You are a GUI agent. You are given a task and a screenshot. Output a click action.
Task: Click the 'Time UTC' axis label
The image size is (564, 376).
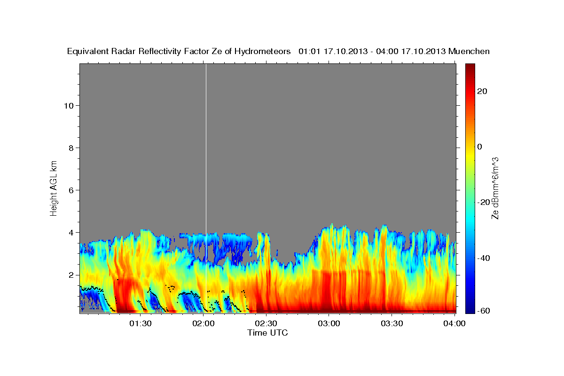(x=267, y=333)
